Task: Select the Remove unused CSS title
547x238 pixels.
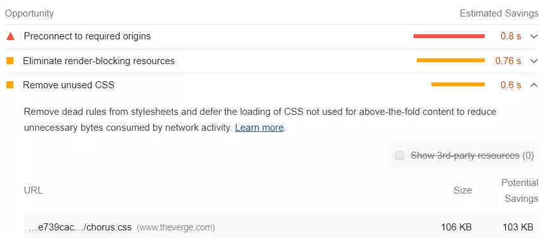Action: [69, 84]
